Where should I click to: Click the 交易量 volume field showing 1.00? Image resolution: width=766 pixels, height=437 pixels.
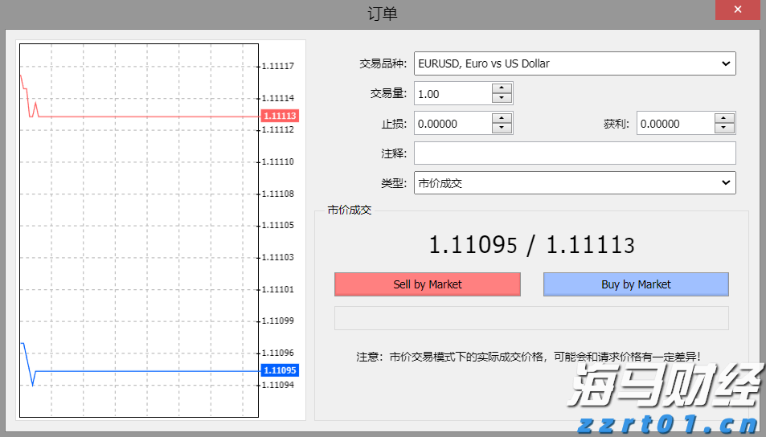coord(453,94)
